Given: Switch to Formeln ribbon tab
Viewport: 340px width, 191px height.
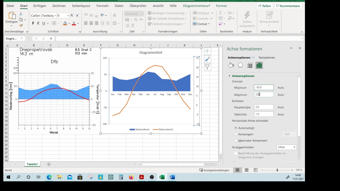Looking at the screenshot, I should click(x=102, y=6).
